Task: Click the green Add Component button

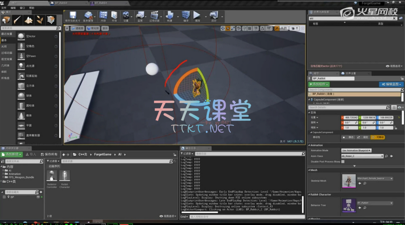Action: click(319, 84)
